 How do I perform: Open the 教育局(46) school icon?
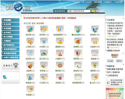point(95,29)
